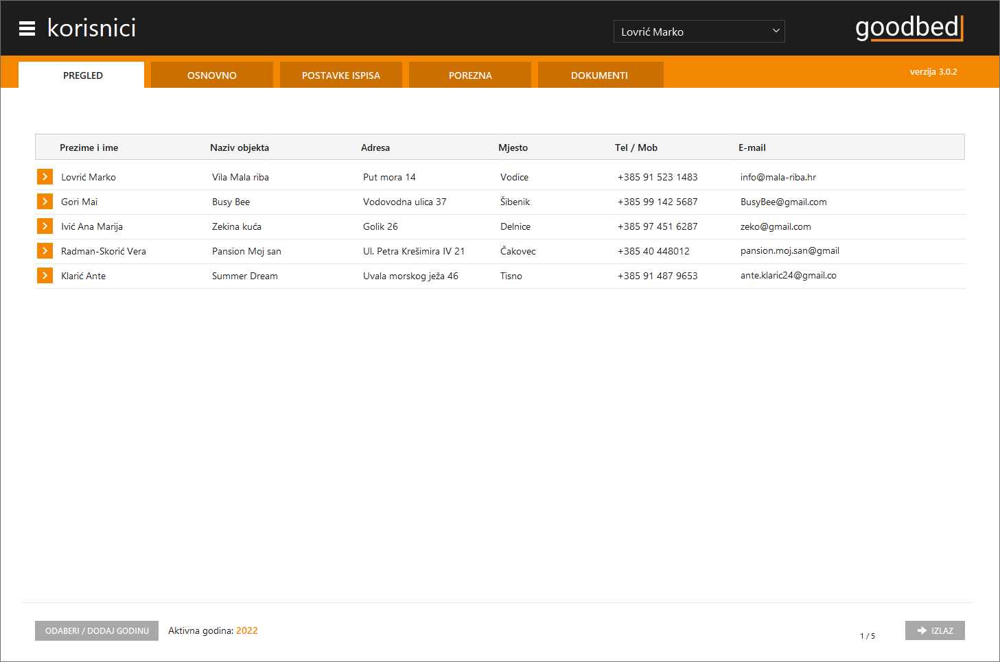Click the email pansion.moj.san@gmail
Viewport: 1000px width, 662px height.
pos(790,251)
